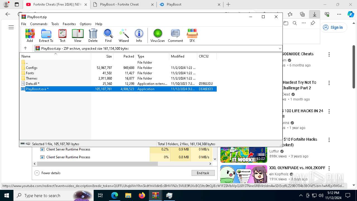Open options for XXL OLYMPIADE video
Viewport: 357px width, 201px height.
coord(329,168)
